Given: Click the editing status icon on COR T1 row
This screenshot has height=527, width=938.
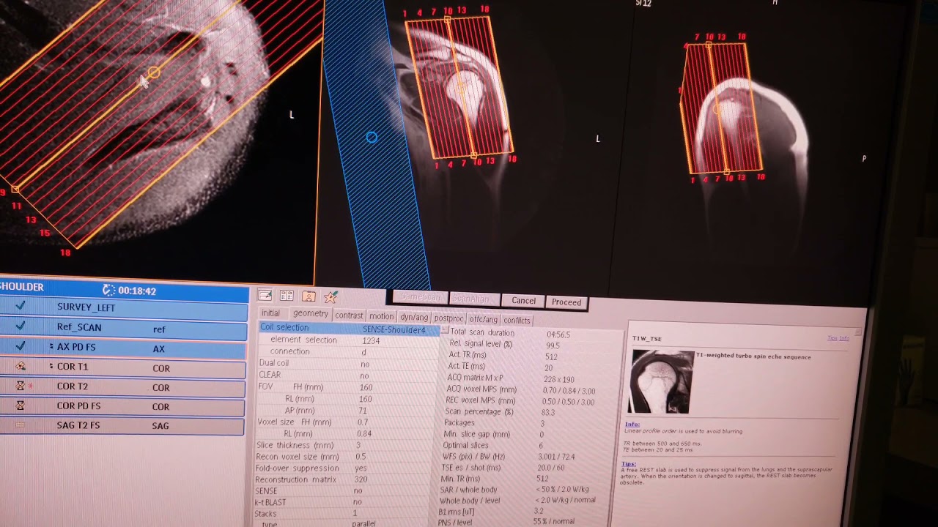Looking at the screenshot, I should (x=21, y=366).
